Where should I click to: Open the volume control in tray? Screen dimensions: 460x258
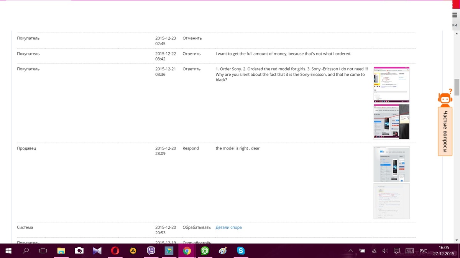385,251
